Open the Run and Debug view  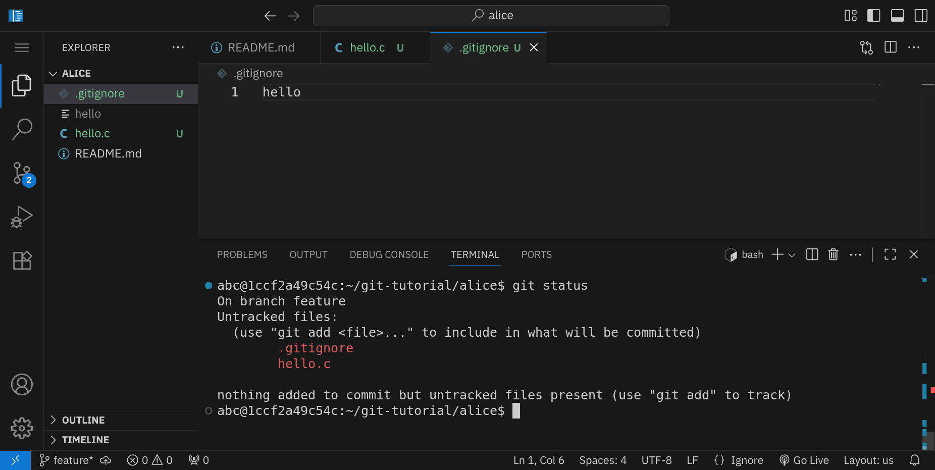tap(22, 217)
